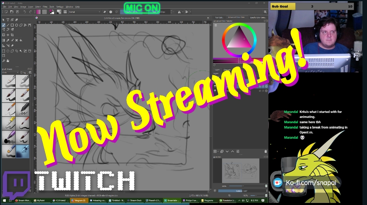This screenshot has width=367, height=205.
Task: Open Telegram (5) from taskbar
Action: point(79,200)
